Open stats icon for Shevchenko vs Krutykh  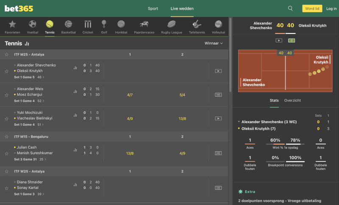(x=75, y=68)
